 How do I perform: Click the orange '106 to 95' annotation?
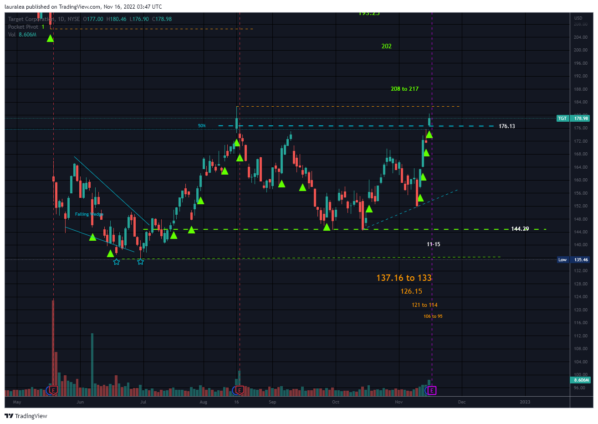pyautogui.click(x=433, y=316)
